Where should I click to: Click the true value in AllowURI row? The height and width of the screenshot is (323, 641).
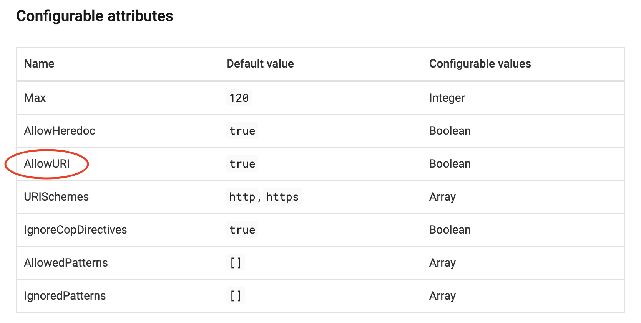(242, 164)
